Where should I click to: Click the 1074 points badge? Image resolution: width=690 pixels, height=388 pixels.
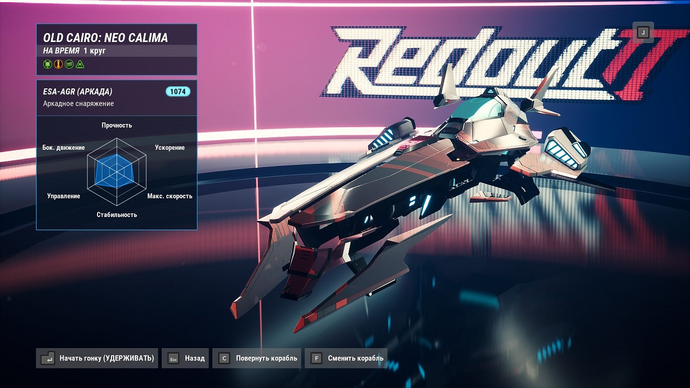pyautogui.click(x=178, y=92)
